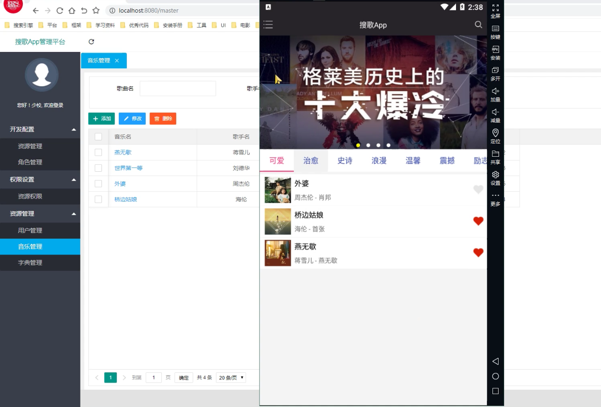Click the browser address bar

pyautogui.click(x=182, y=10)
